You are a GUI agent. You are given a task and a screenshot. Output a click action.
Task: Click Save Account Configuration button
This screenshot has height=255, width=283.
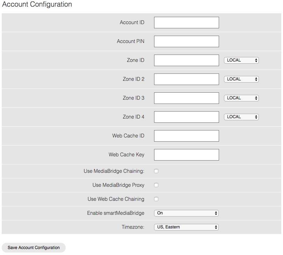point(34,248)
